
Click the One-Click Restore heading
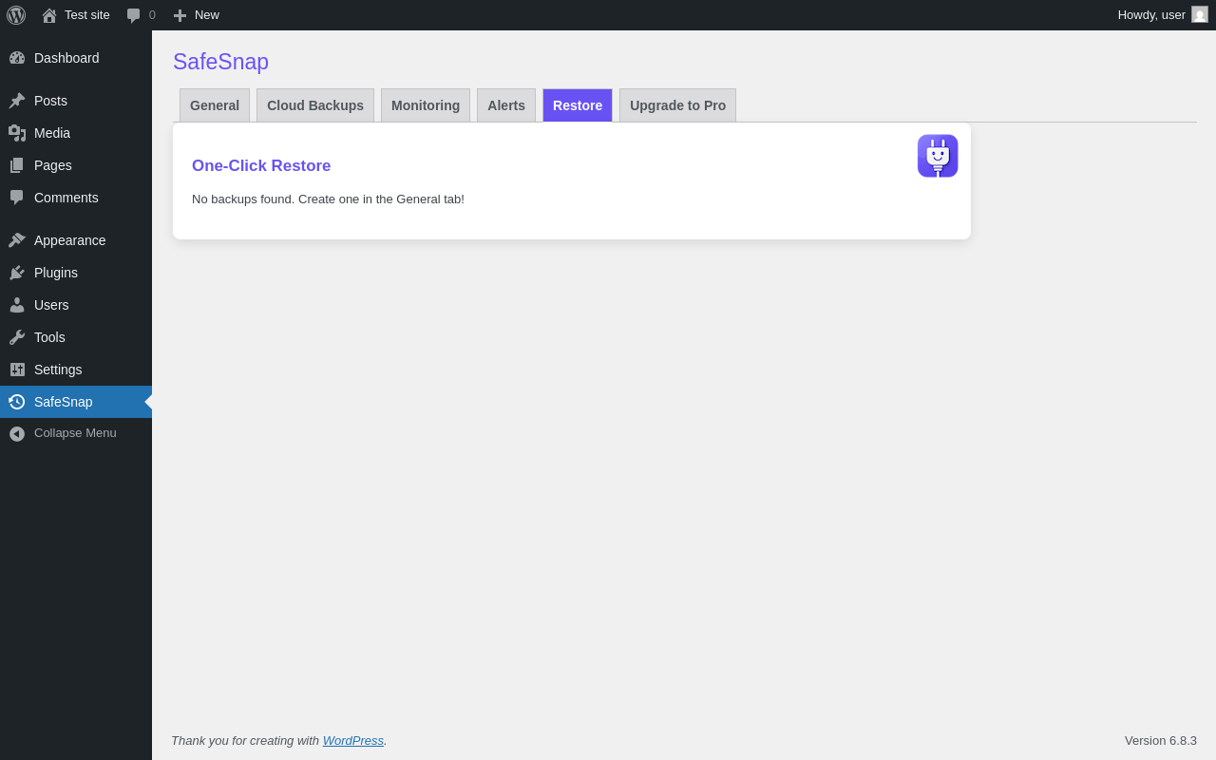261,166
